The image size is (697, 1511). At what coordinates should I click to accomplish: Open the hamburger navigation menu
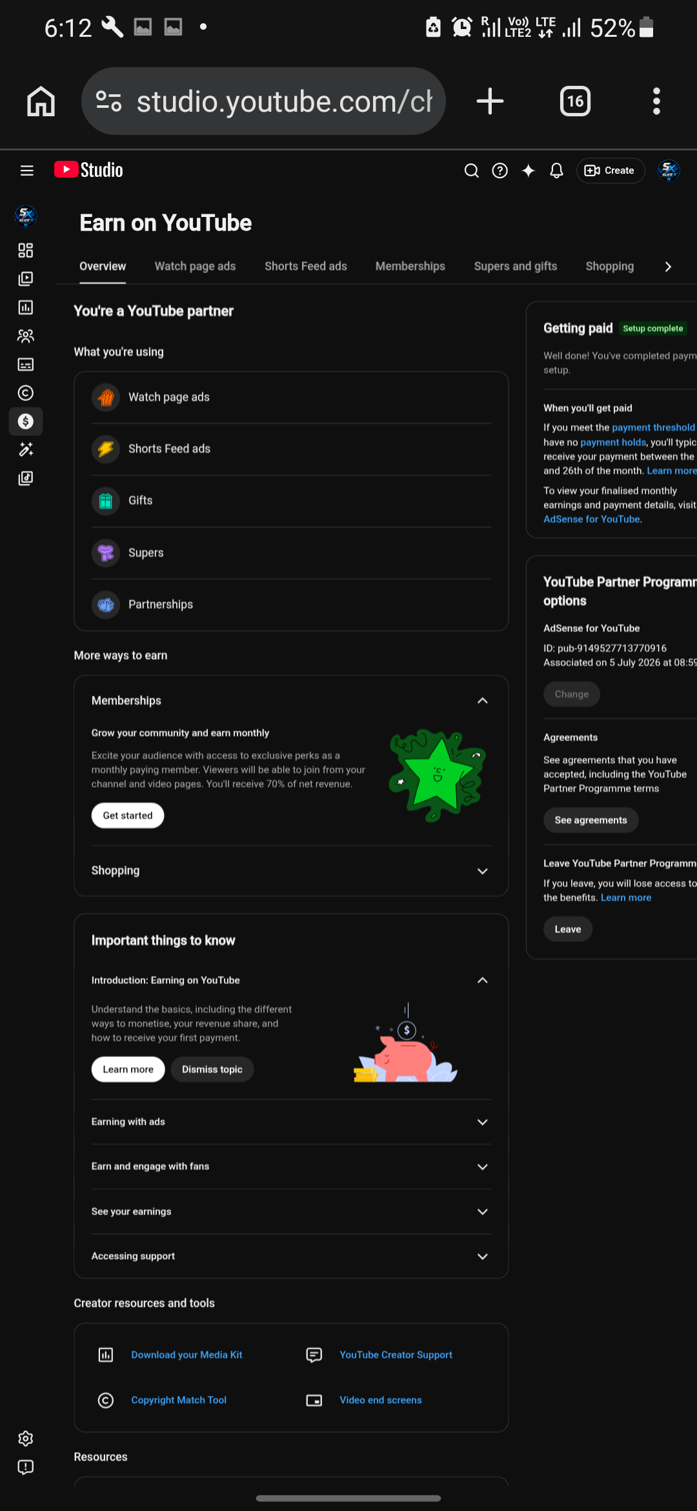(x=26, y=170)
